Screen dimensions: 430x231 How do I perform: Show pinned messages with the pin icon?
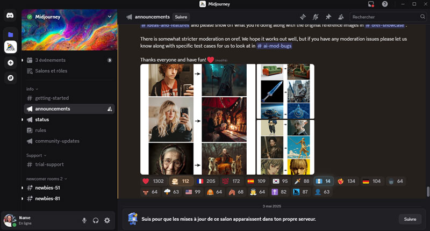(x=328, y=17)
